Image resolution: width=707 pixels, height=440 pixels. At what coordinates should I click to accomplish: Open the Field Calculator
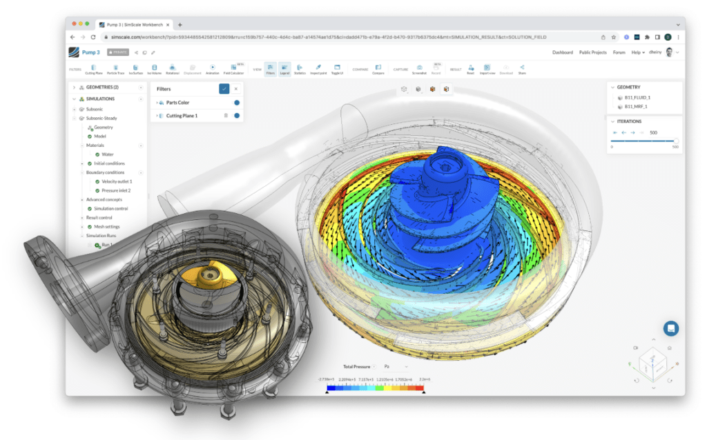235,68
